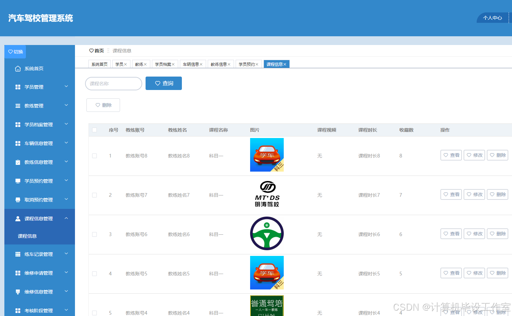The width and height of the screenshot is (512, 316).
Task: Click the 收藏数 column header
Action: pos(406,130)
